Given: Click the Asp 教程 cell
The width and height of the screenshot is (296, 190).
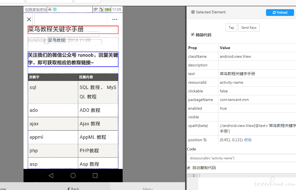Looking at the screenshot, I should [98, 163].
